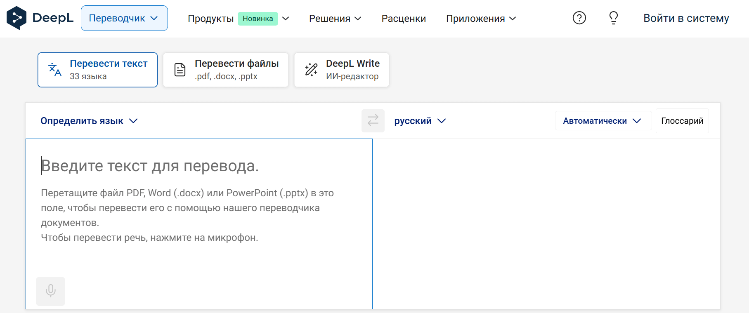Open Определить язык source language dropdown

pos(89,121)
